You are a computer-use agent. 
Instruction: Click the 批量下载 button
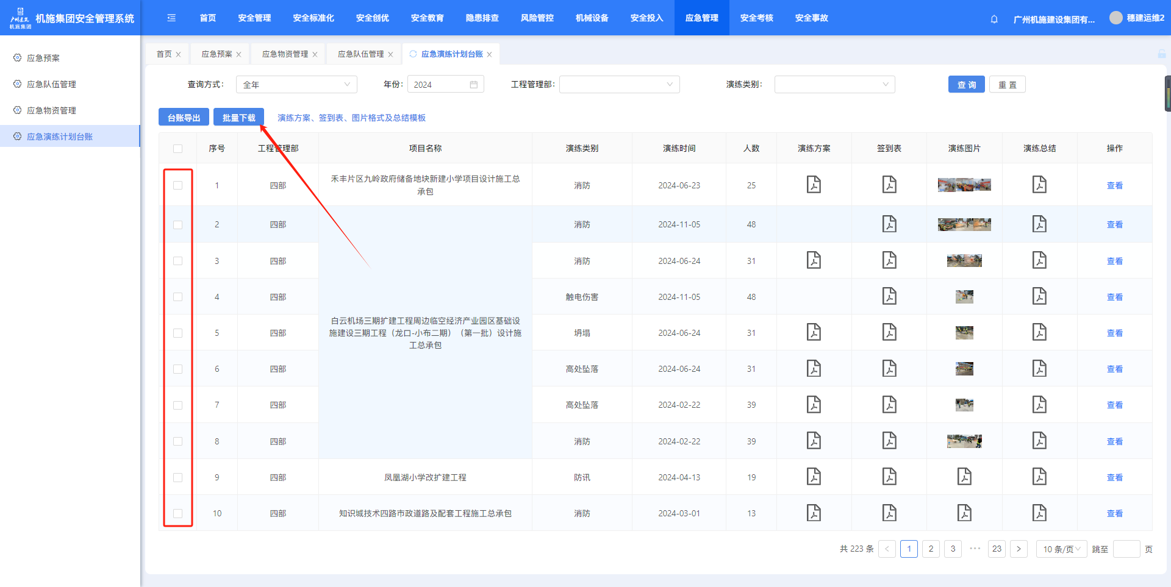pos(238,118)
